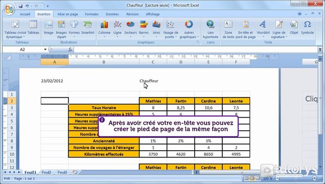
Task: Customize the quick access toolbar dropdown
Action: click(x=48, y=6)
